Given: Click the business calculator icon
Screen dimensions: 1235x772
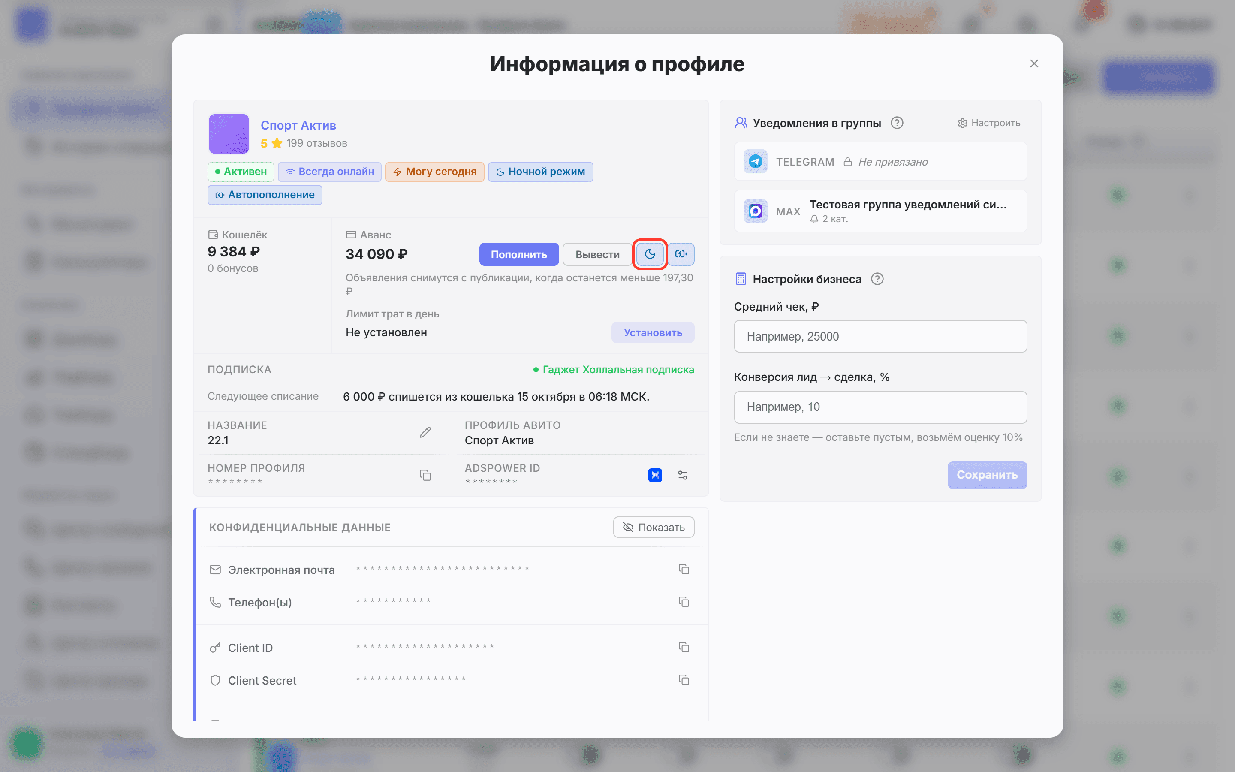Looking at the screenshot, I should point(741,279).
